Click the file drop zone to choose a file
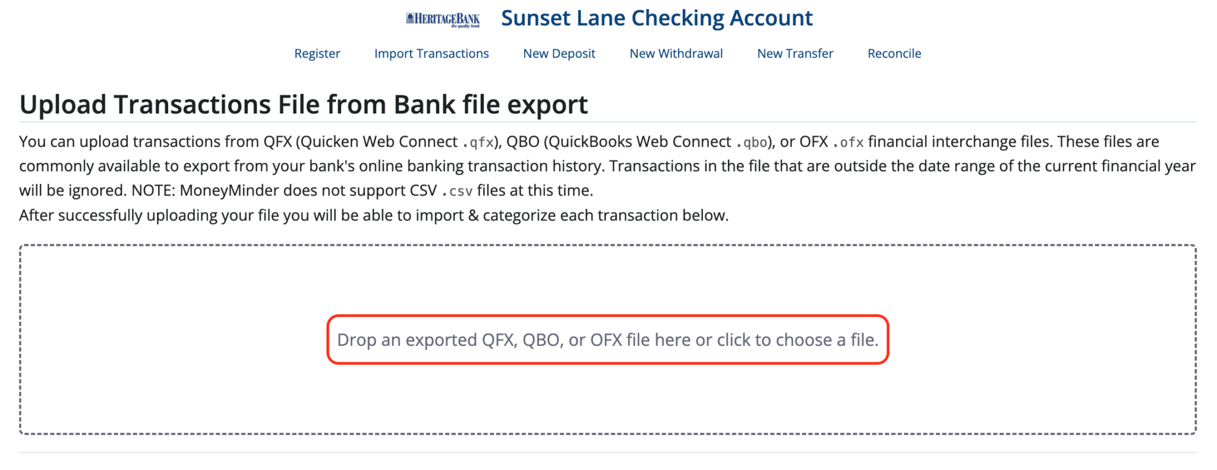The height and width of the screenshot is (470, 1217). point(607,340)
